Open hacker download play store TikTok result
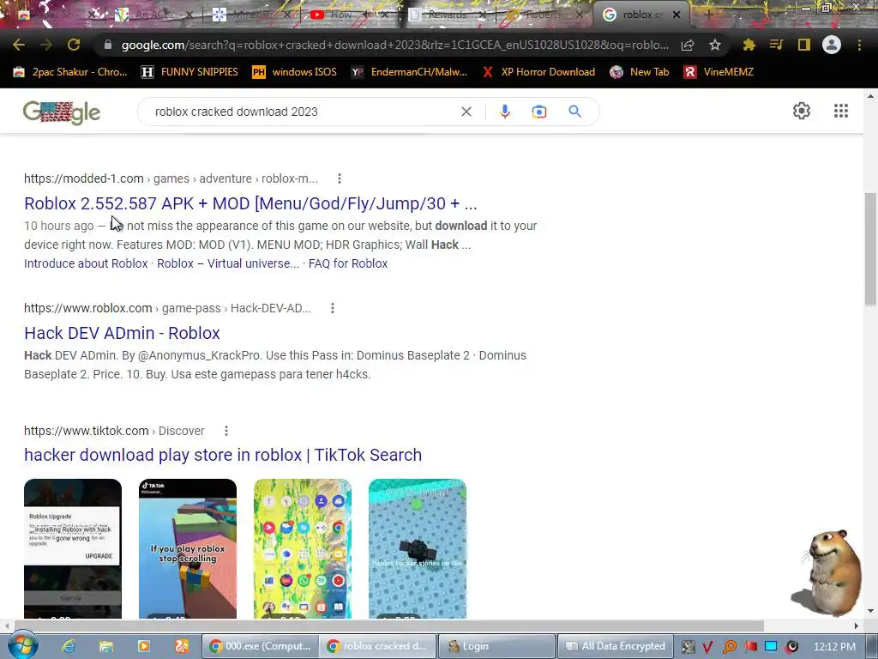The width and height of the screenshot is (878, 659). pyautogui.click(x=223, y=455)
